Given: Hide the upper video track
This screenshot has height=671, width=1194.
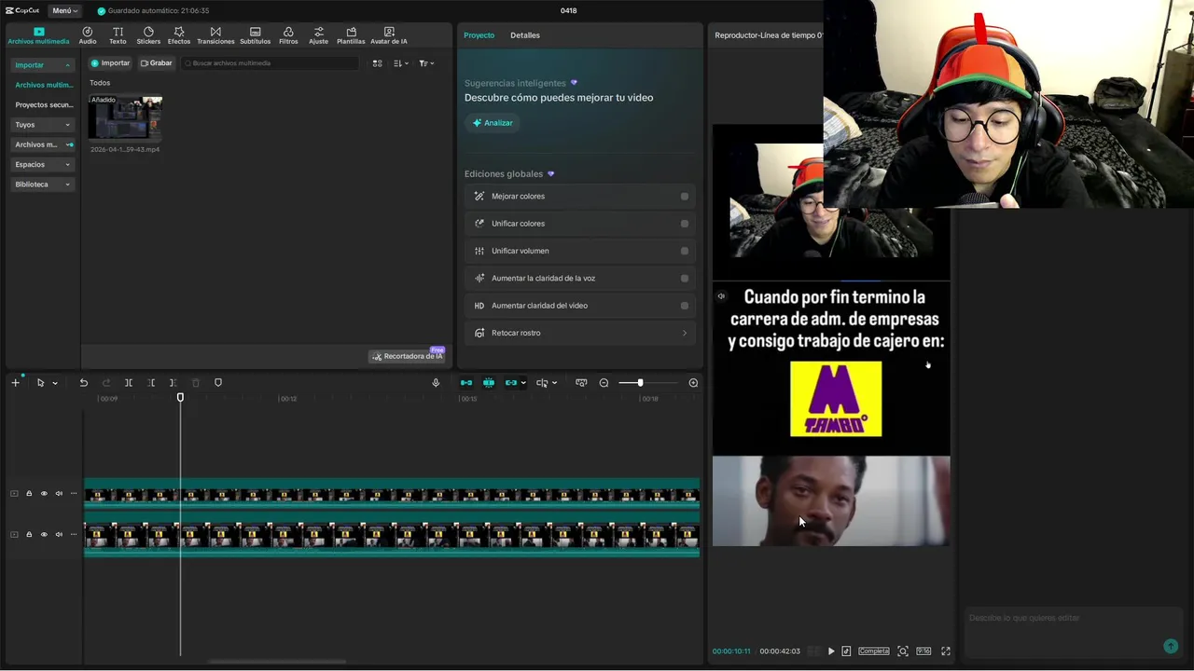Looking at the screenshot, I should 44,494.
